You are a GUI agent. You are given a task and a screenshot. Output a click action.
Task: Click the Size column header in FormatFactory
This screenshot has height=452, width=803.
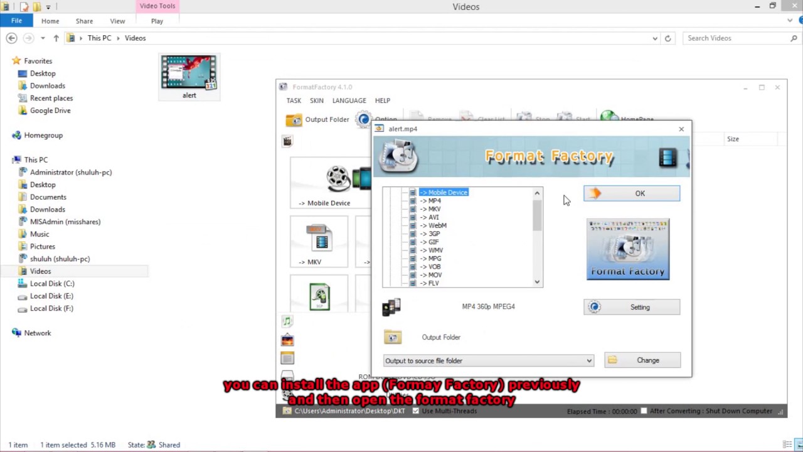click(733, 139)
